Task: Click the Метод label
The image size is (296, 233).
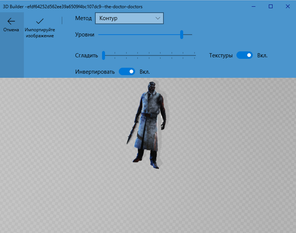Action: click(x=84, y=18)
